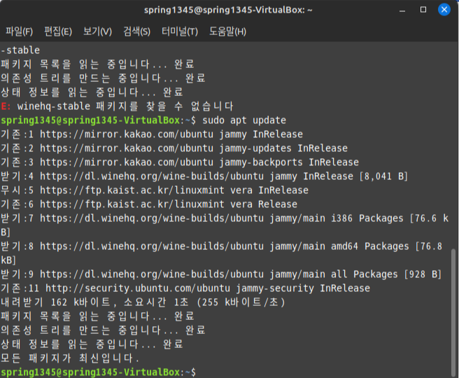Image resolution: width=459 pixels, height=378 pixels.
Task: Click the 'winehq-stable 패키지를 찾을 수 없습니다' message
Action: click(125, 106)
